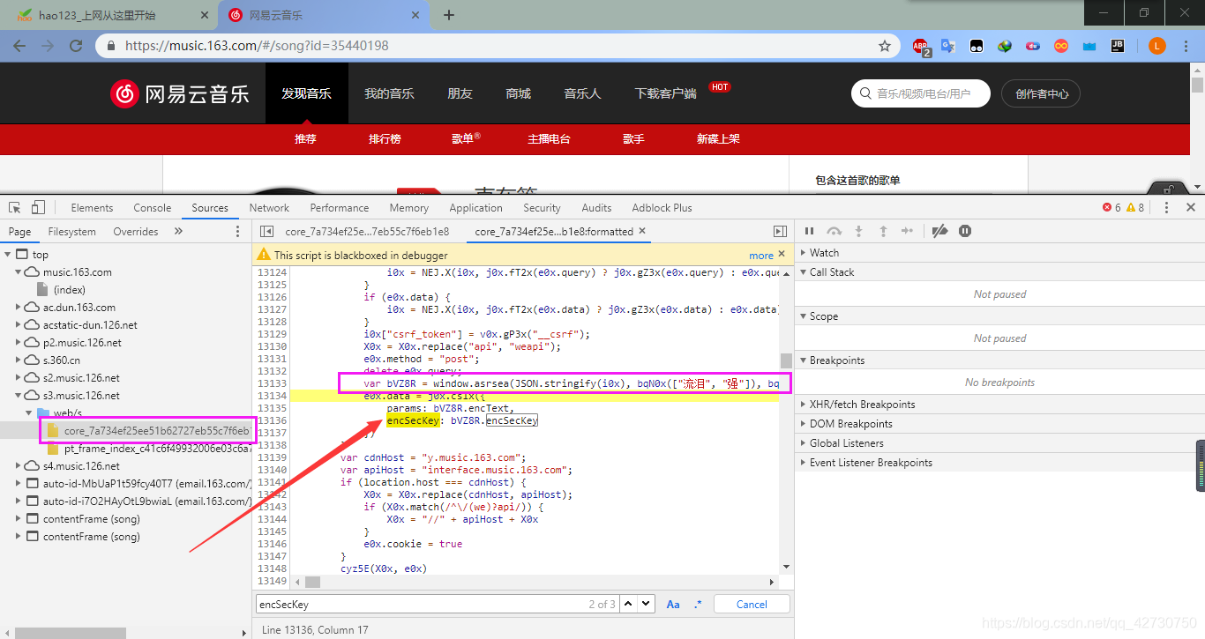Click the step into function icon
The height and width of the screenshot is (639, 1205).
pos(858,231)
